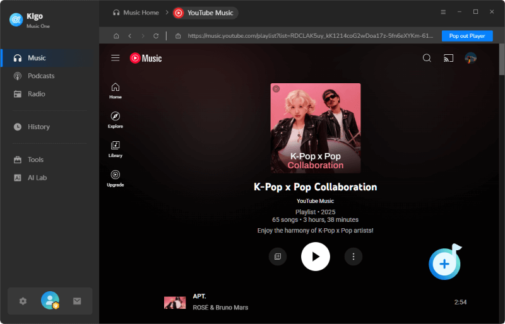Select Podcasts in left sidebar

point(41,76)
